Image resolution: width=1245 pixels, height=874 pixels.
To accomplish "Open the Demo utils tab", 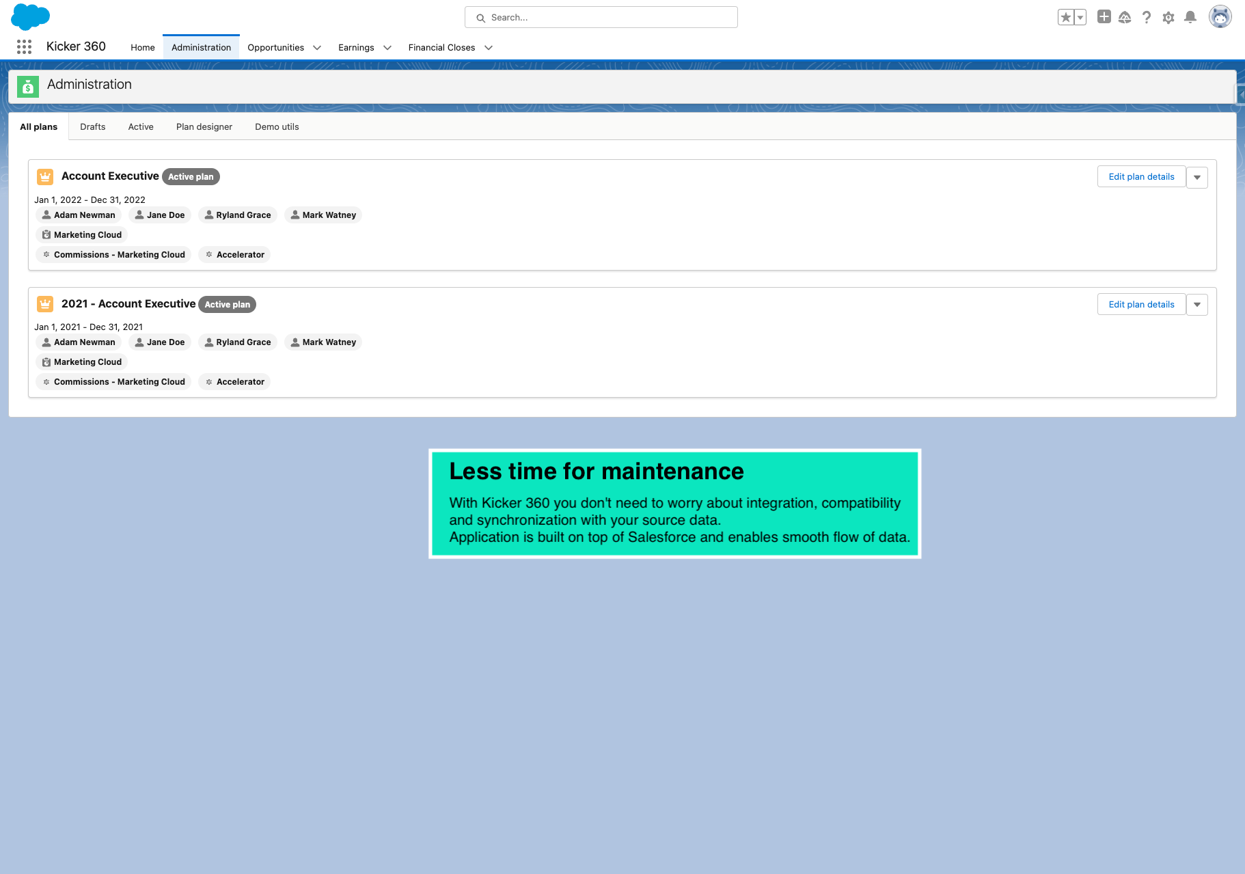I will click(x=277, y=126).
